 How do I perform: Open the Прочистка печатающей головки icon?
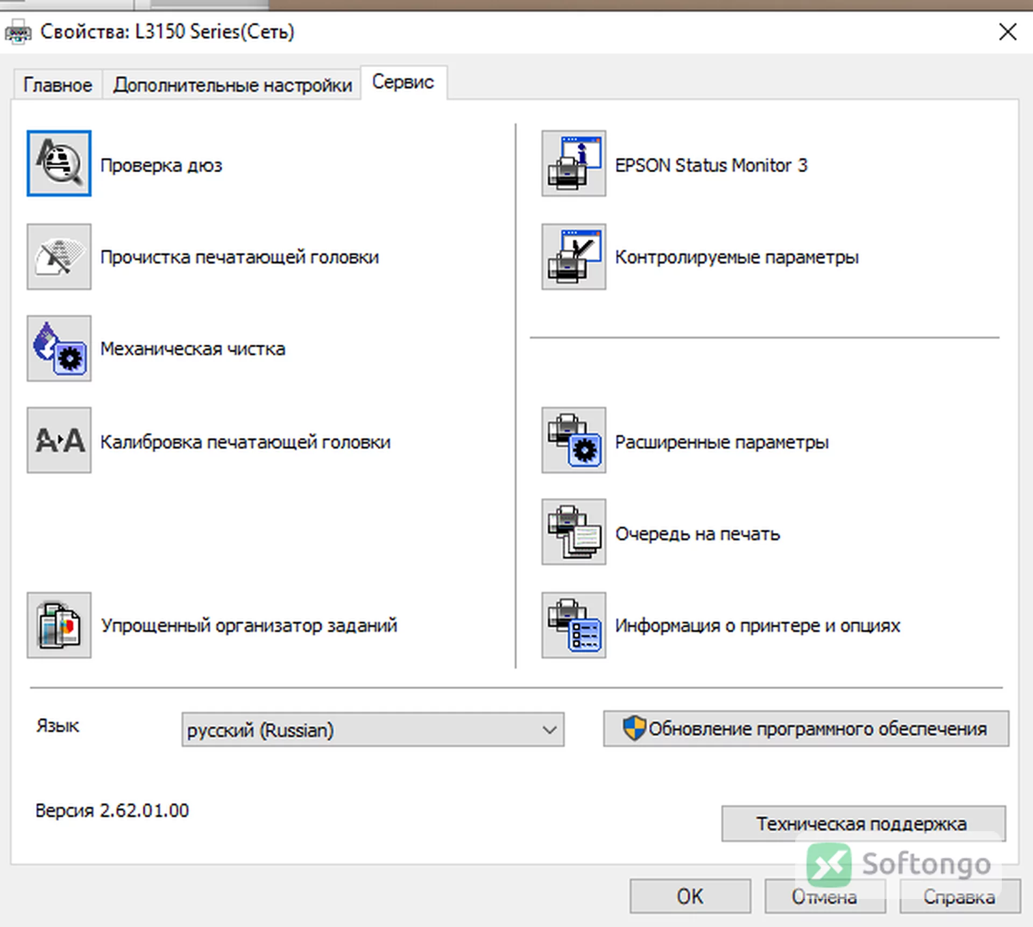[x=59, y=257]
